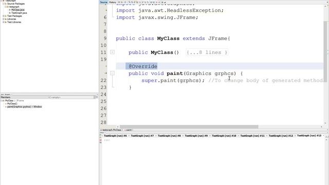Screen dimensions: 329x185
Task: Select 'MyClass :: JFrame' in Members panel
Action: [14, 101]
